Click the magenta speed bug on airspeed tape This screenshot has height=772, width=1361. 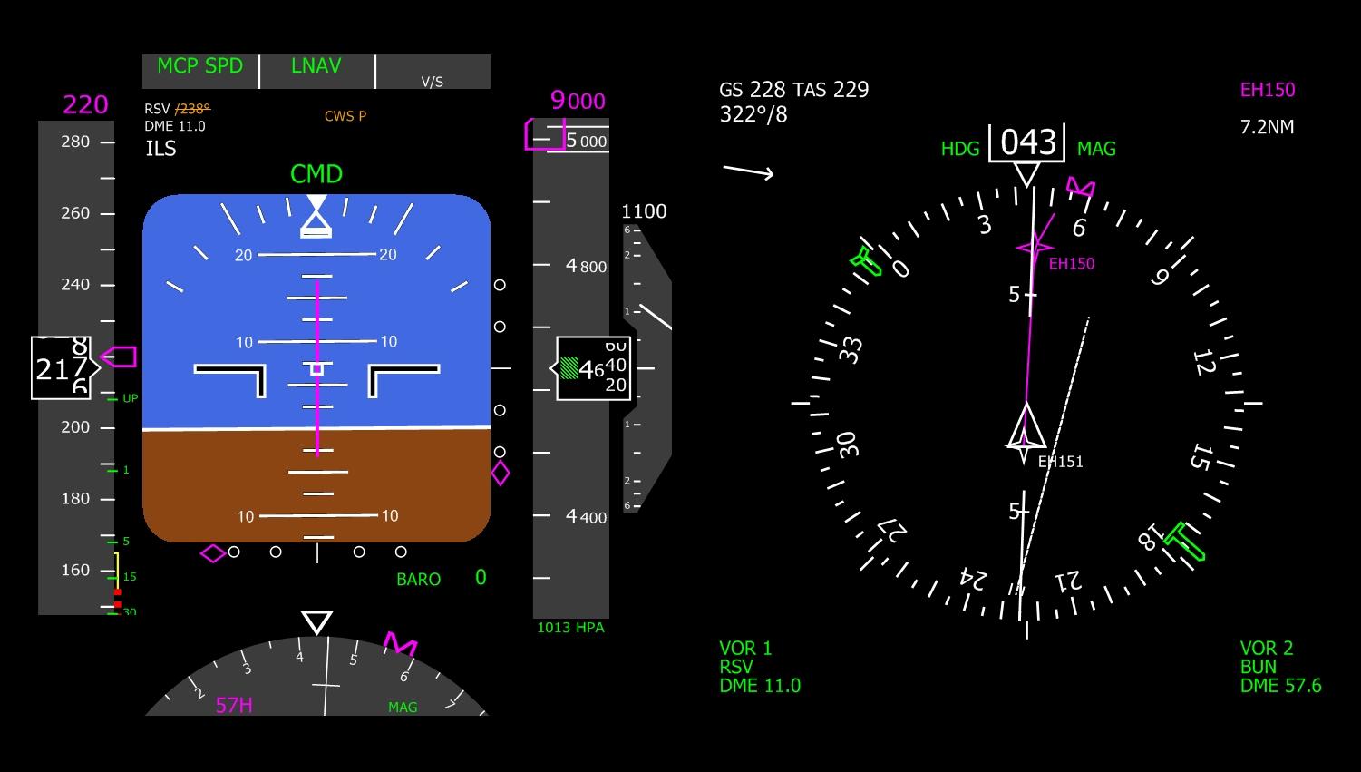click(x=119, y=357)
